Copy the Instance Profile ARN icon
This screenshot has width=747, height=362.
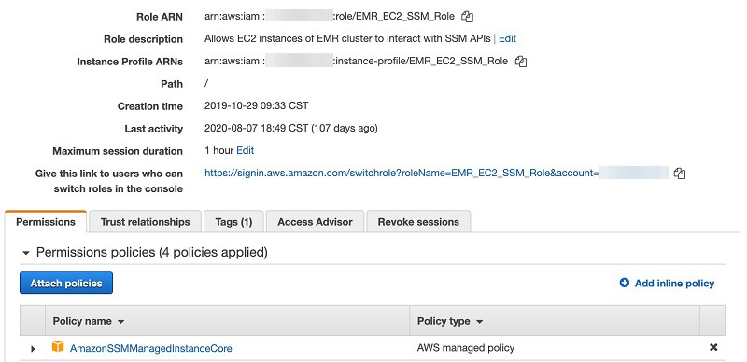pyautogui.click(x=521, y=62)
